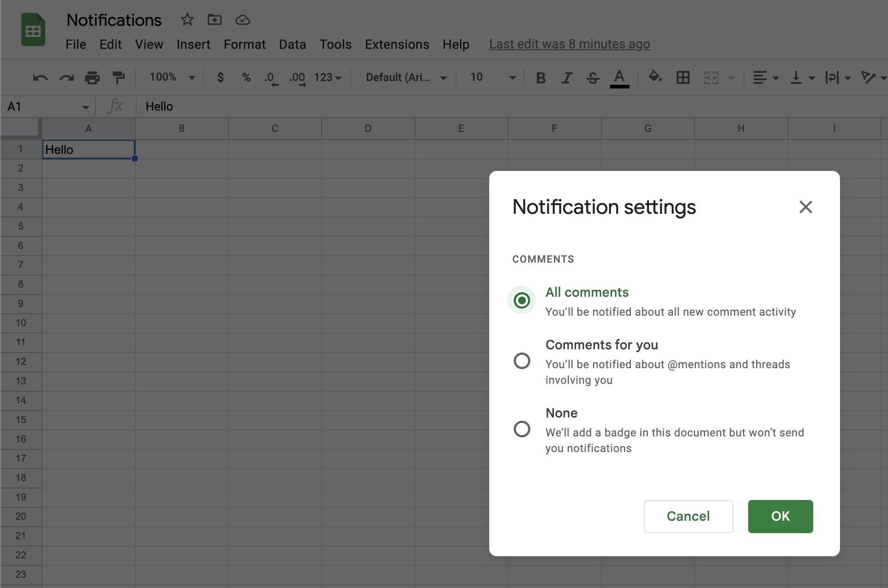Print the spreadsheet
This screenshot has height=588, width=888.
(92, 77)
